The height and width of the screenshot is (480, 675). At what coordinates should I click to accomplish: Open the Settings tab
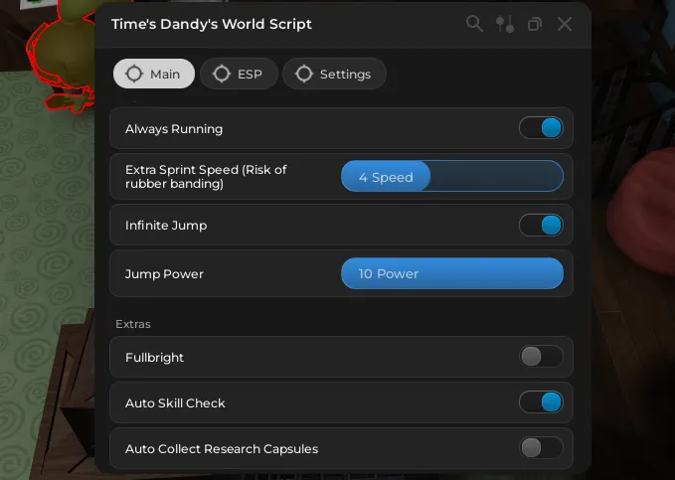[x=335, y=74]
